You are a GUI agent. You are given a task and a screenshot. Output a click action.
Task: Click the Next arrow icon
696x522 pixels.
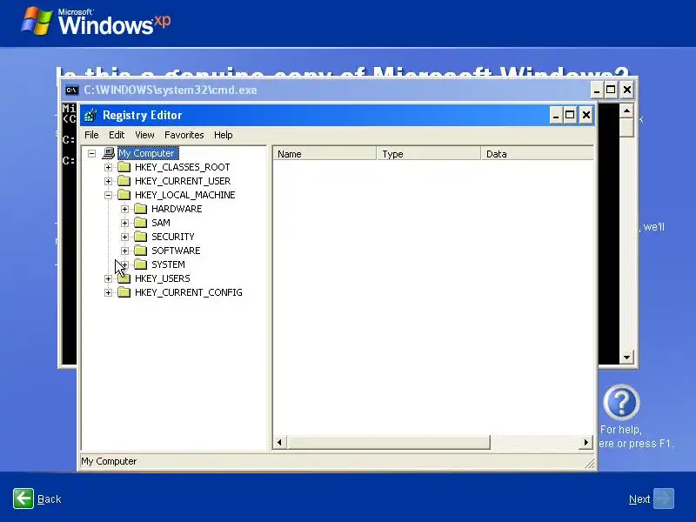tap(664, 499)
